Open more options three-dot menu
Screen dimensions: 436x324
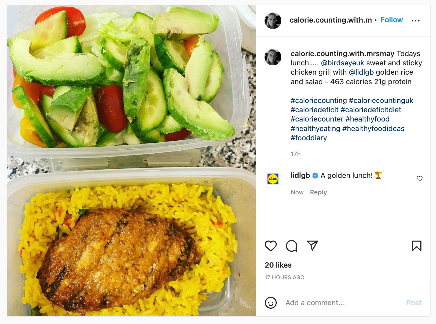(415, 21)
